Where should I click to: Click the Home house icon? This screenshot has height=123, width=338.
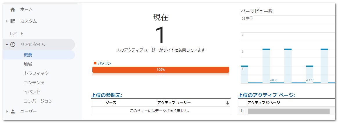coord(12,10)
